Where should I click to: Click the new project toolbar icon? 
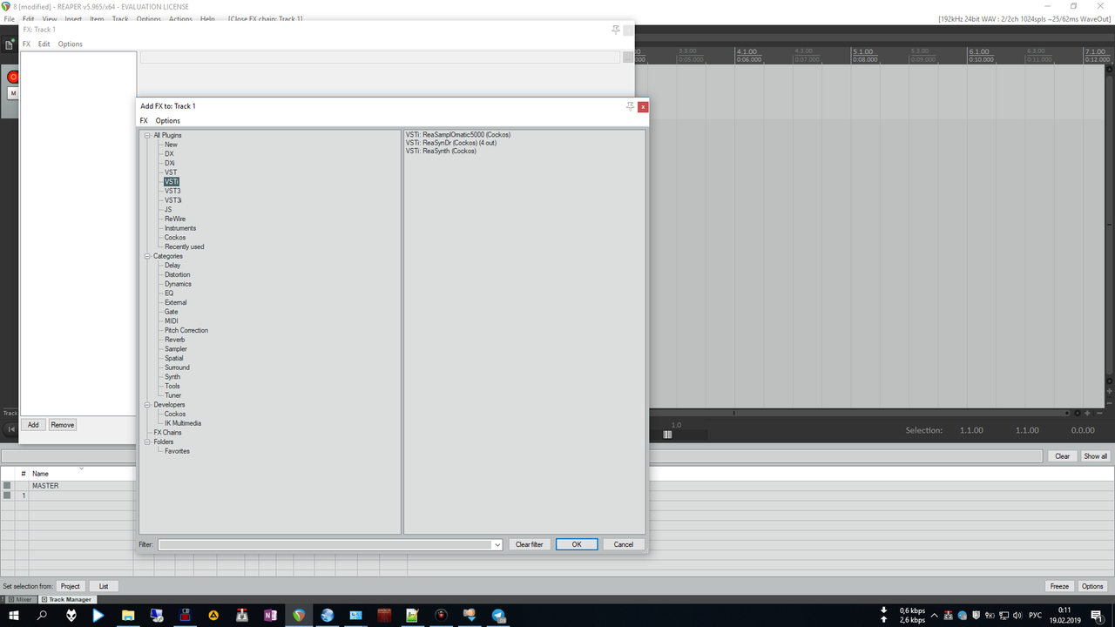pos(9,44)
